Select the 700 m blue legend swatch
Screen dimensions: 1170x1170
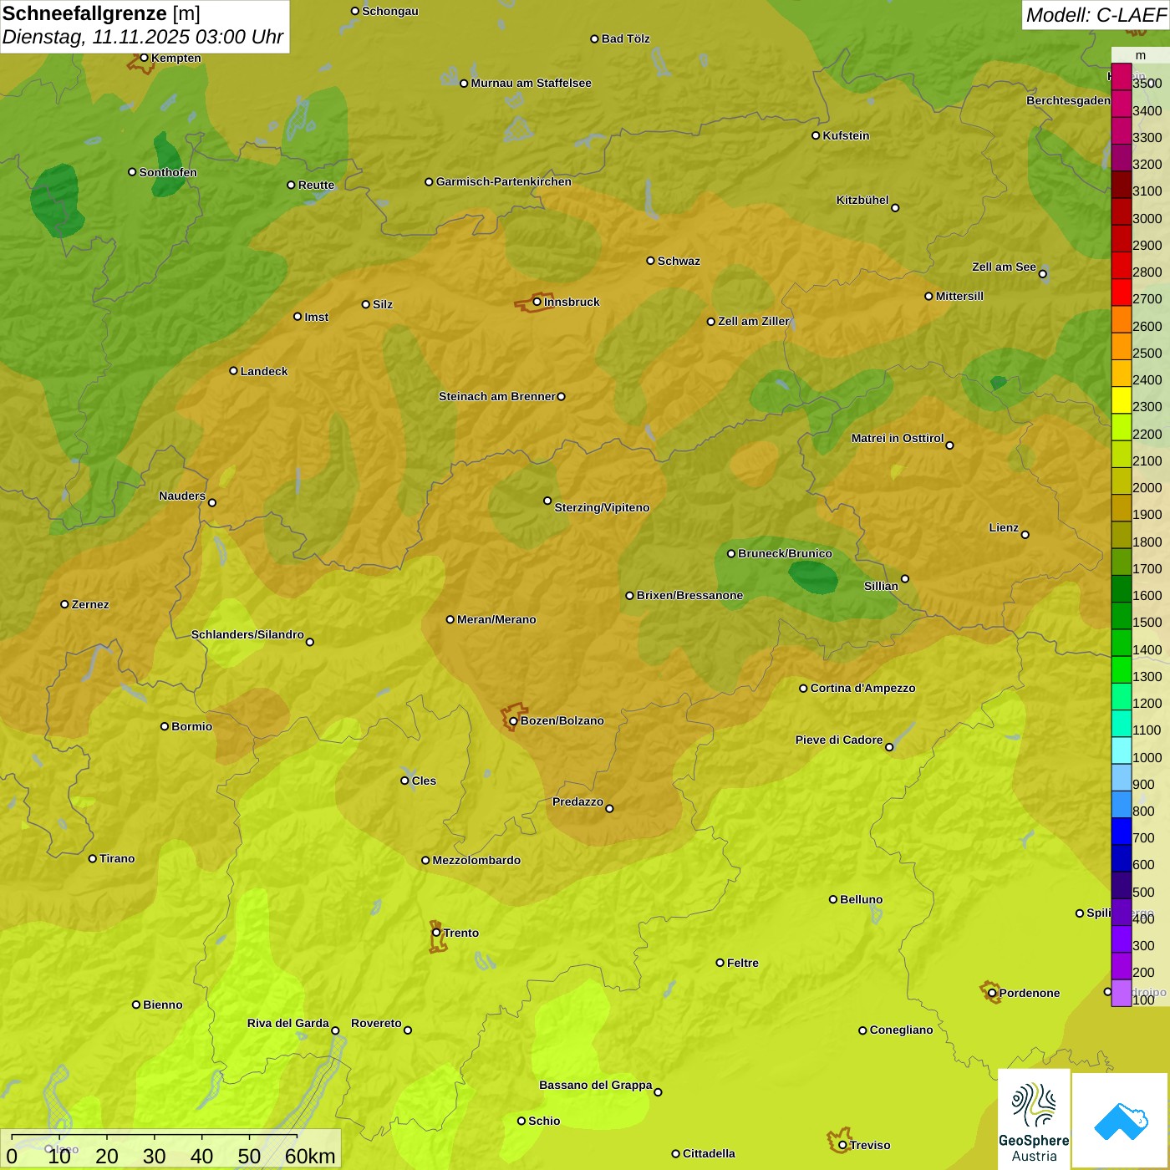coord(1121,832)
